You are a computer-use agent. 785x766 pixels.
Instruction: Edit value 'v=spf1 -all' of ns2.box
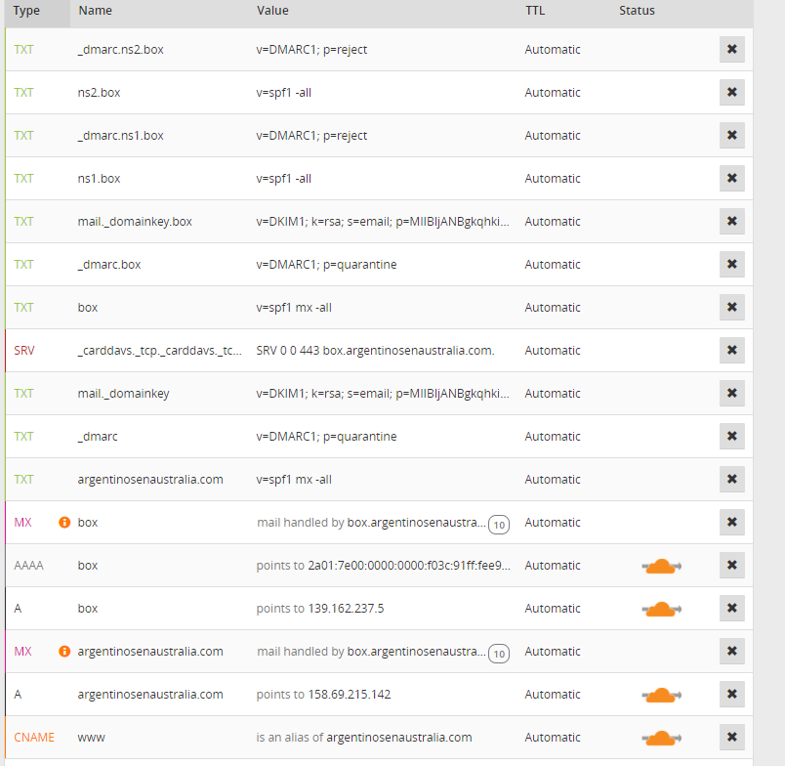pos(284,93)
